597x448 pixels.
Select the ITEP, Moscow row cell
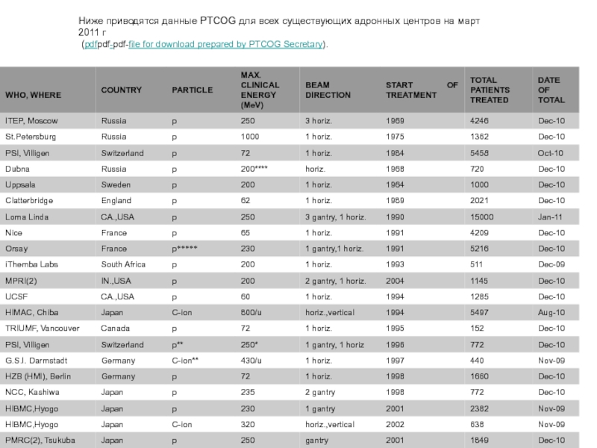click(31, 121)
